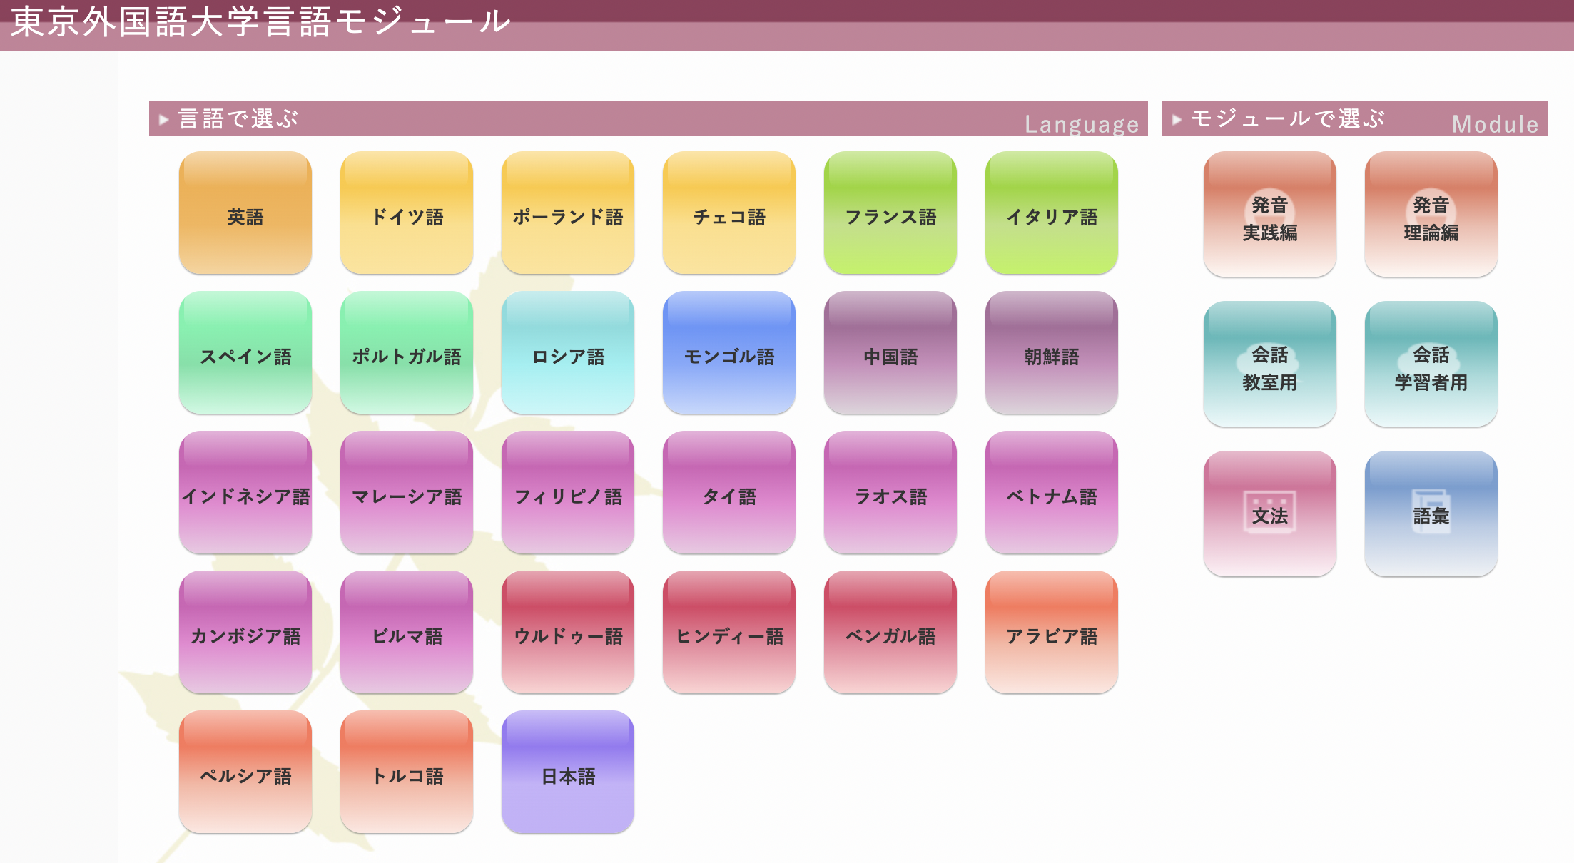The image size is (1574, 863).
Task: Select the ヒンディー語 tile
Action: point(729,632)
